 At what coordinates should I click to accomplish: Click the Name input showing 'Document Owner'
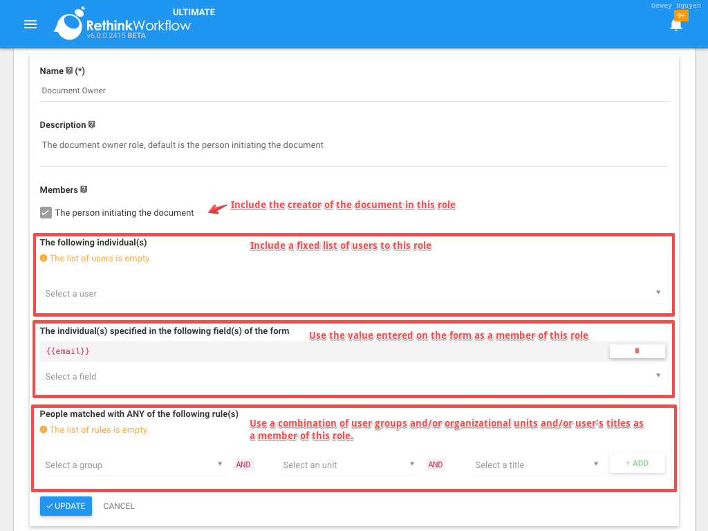353,90
